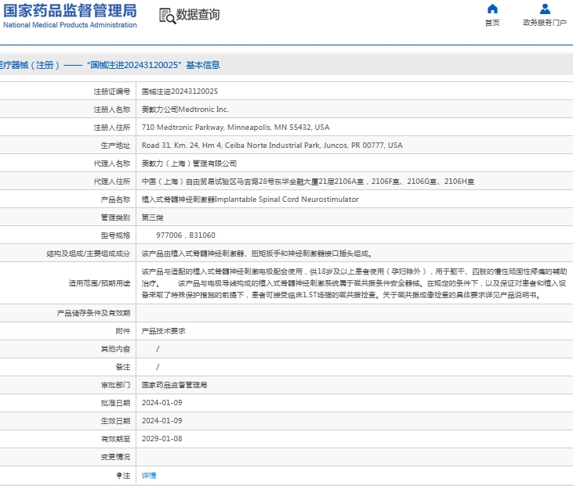Click the lightbulb icon beside 注

tap(119, 476)
